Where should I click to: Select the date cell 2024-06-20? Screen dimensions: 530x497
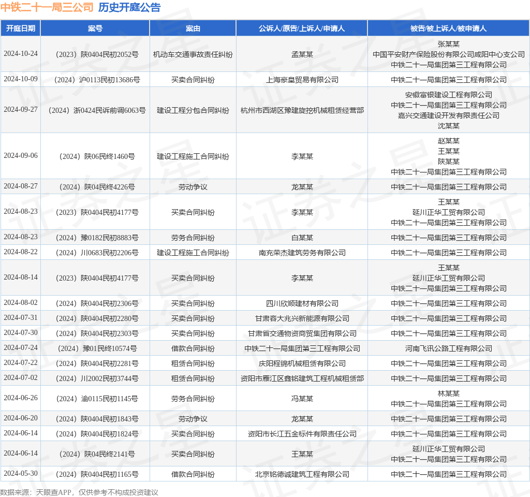[21, 418]
